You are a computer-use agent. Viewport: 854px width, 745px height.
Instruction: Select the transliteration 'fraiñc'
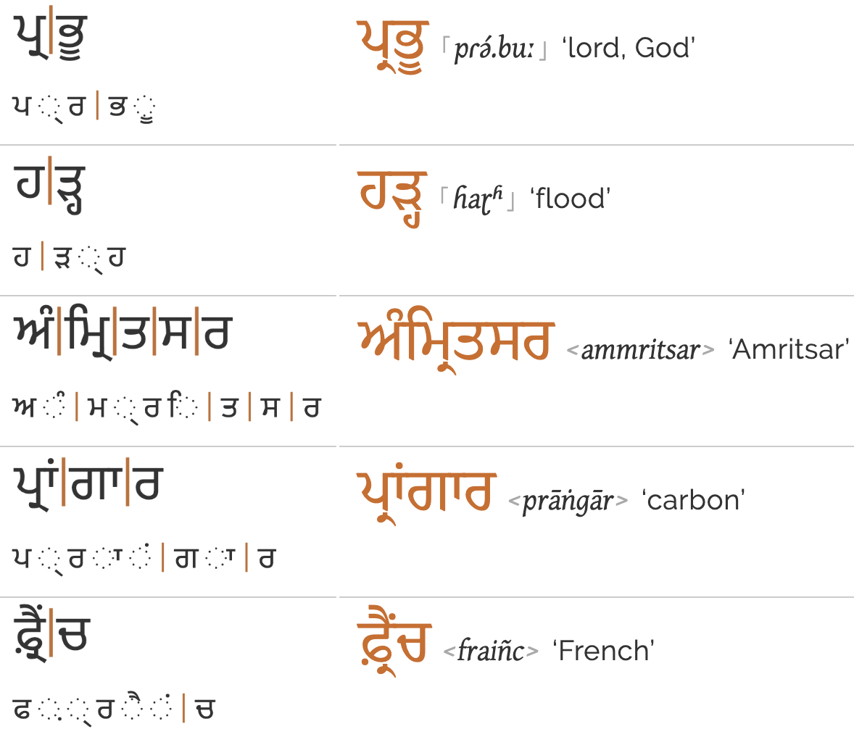point(491,651)
